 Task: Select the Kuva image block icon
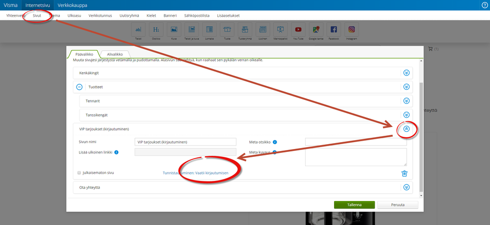click(x=174, y=29)
